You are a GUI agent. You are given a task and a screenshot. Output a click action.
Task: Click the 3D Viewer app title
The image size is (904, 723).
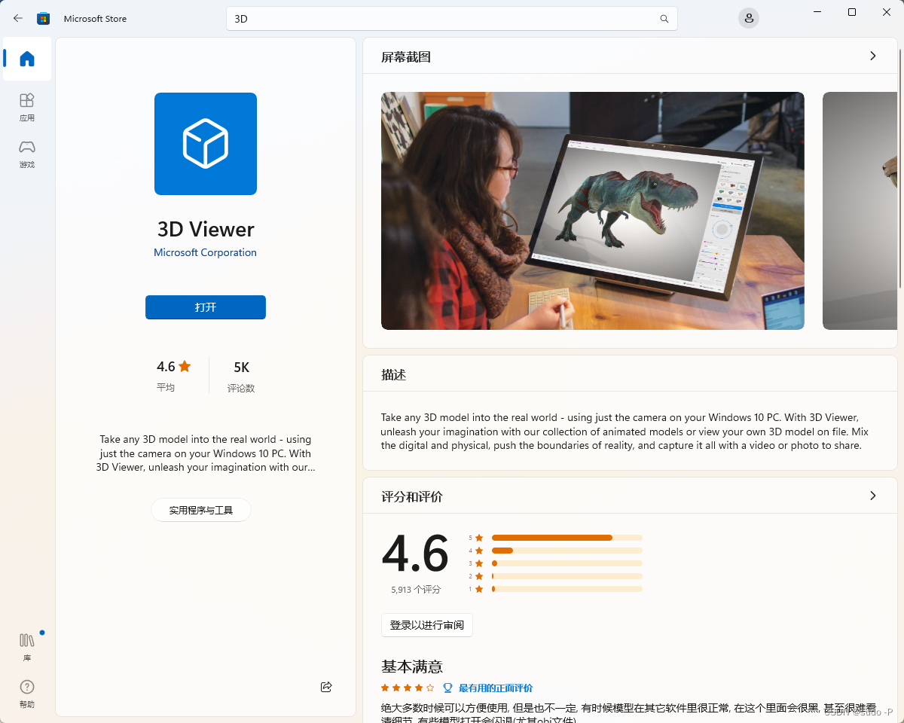pyautogui.click(x=206, y=229)
